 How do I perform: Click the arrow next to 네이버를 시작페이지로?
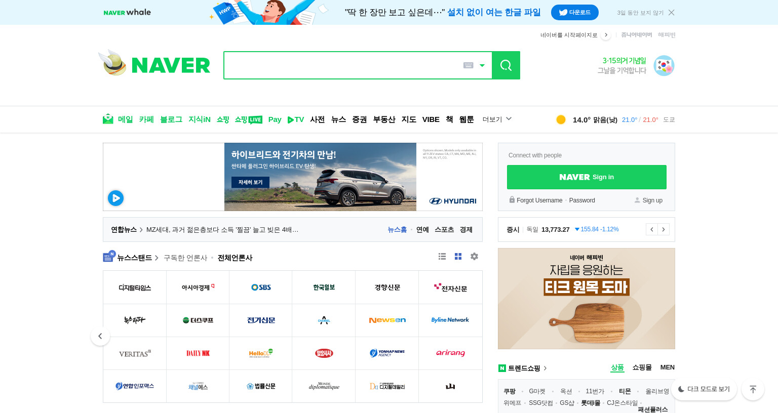[606, 35]
